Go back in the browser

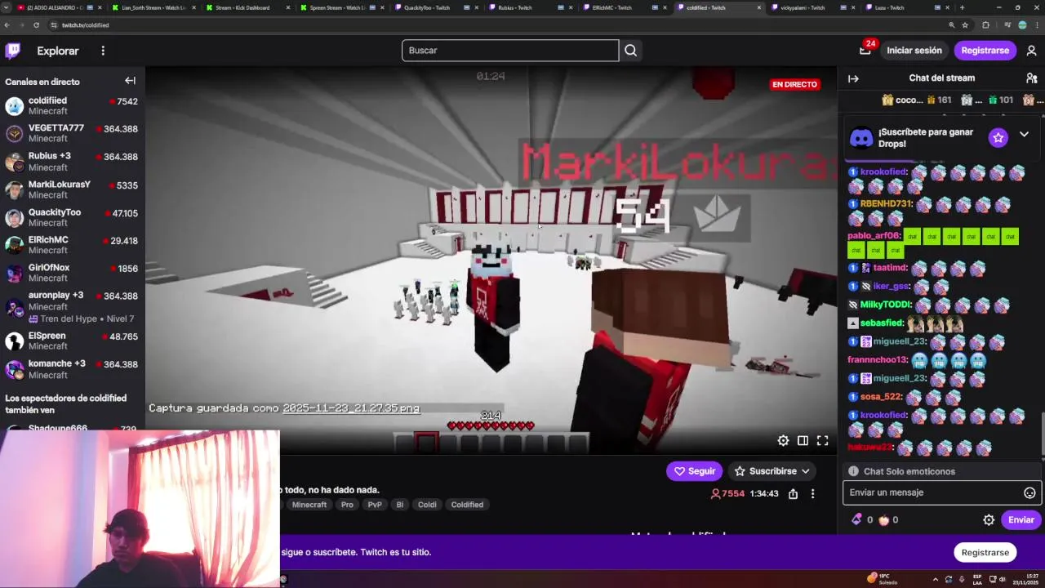(x=7, y=25)
